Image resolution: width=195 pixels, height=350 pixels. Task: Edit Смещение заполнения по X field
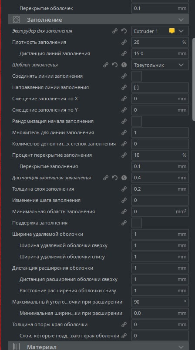160,99
